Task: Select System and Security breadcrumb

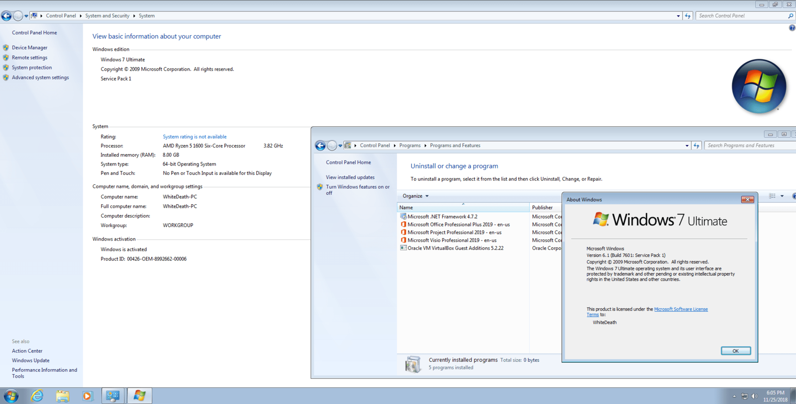Action: [107, 16]
